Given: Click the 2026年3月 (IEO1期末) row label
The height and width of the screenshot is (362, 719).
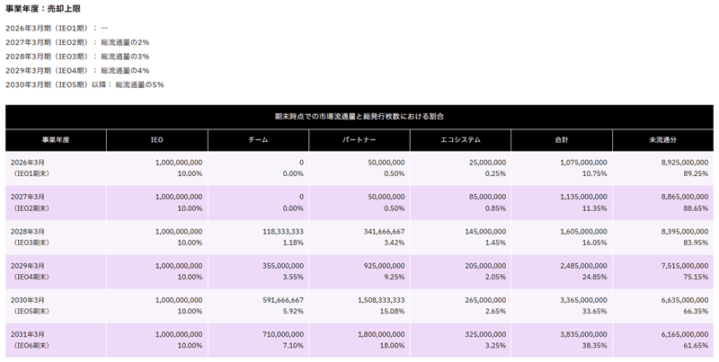Looking at the screenshot, I should (31, 168).
